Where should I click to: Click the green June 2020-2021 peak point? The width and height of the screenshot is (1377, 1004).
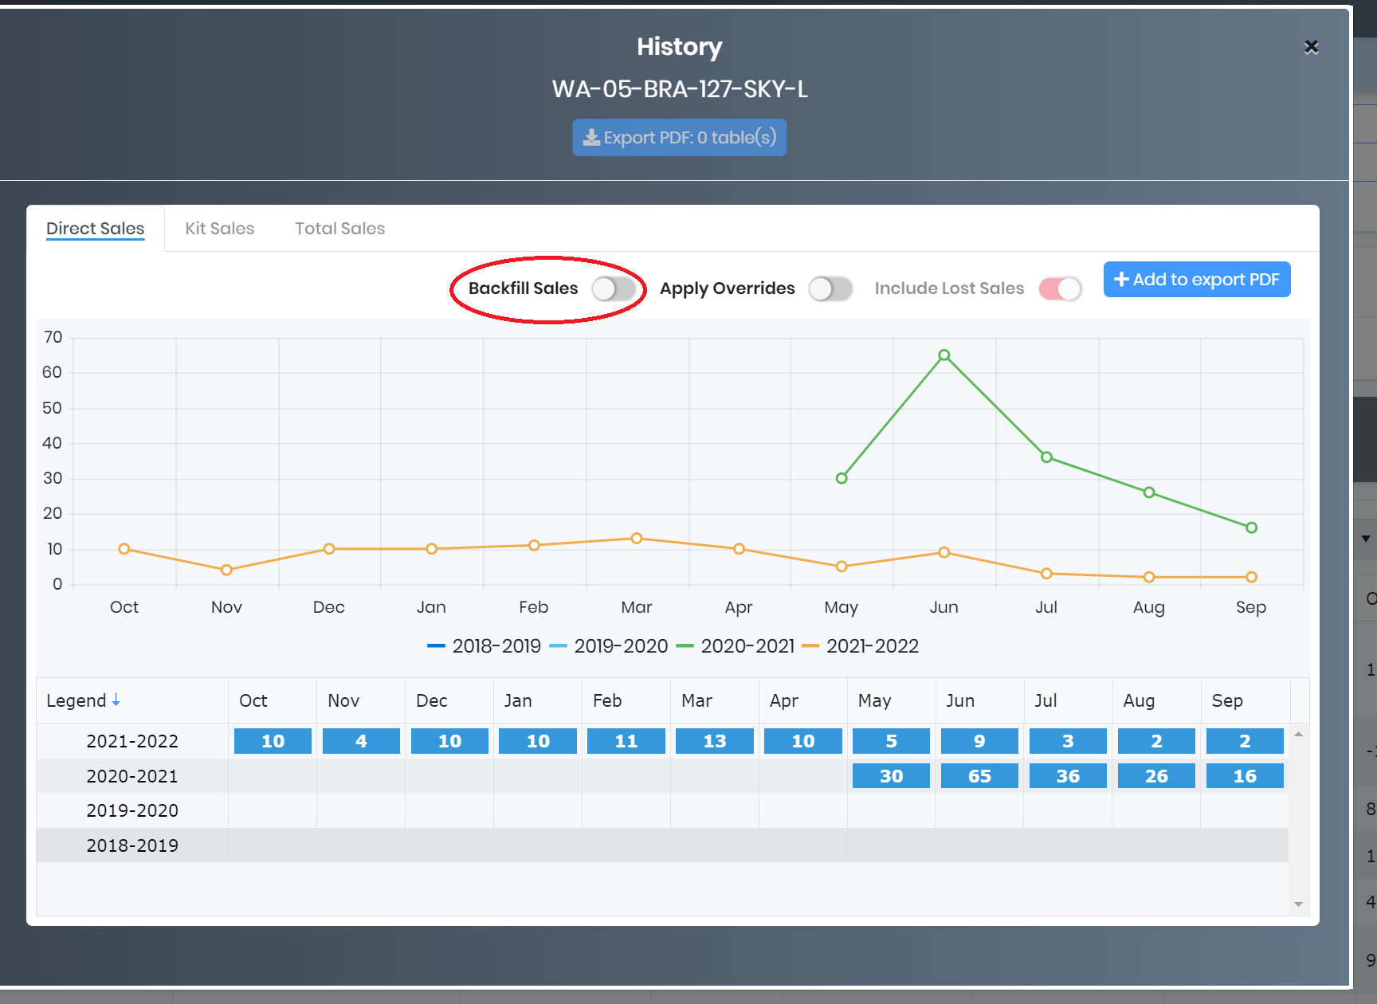[x=943, y=355]
